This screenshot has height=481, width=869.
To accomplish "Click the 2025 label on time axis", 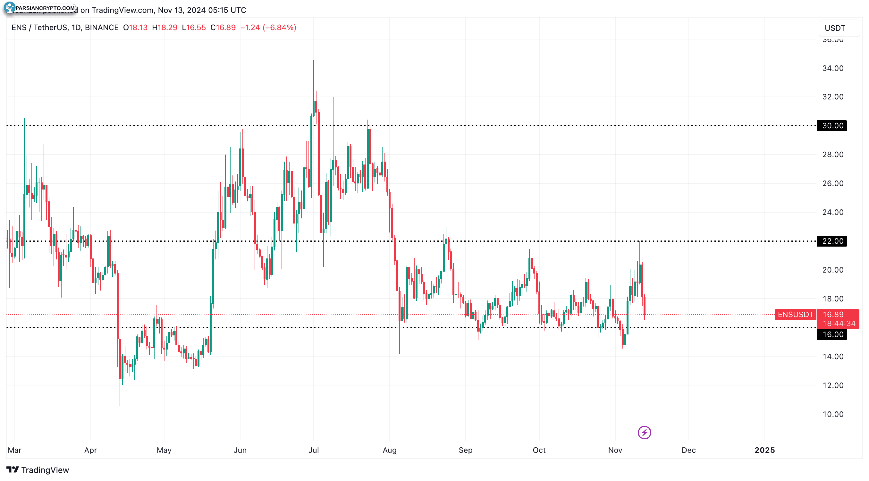I will (x=764, y=450).
